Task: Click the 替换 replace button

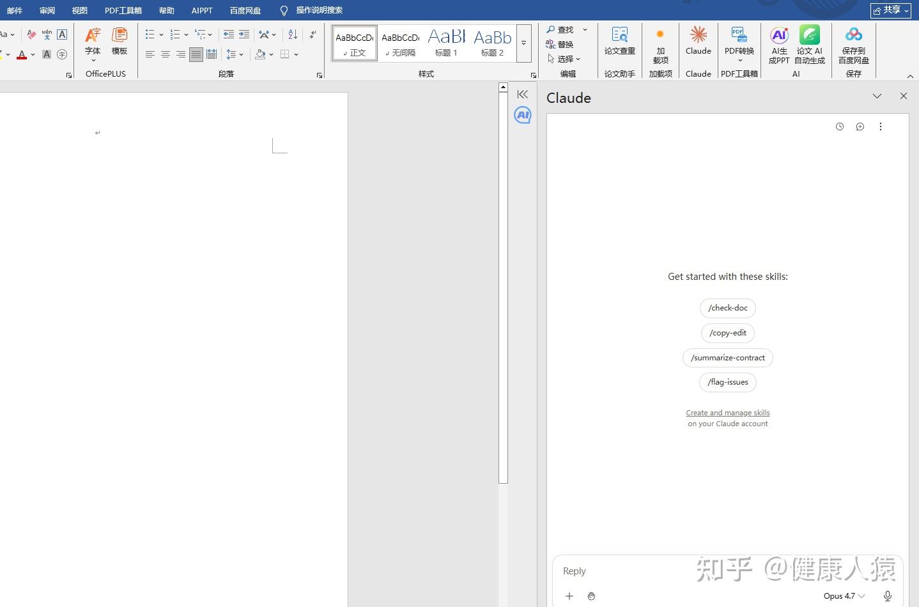Action: point(560,44)
